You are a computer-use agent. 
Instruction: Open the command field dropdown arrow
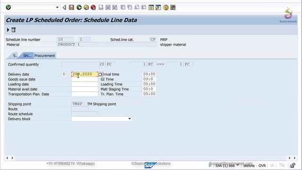[x=57, y=8]
